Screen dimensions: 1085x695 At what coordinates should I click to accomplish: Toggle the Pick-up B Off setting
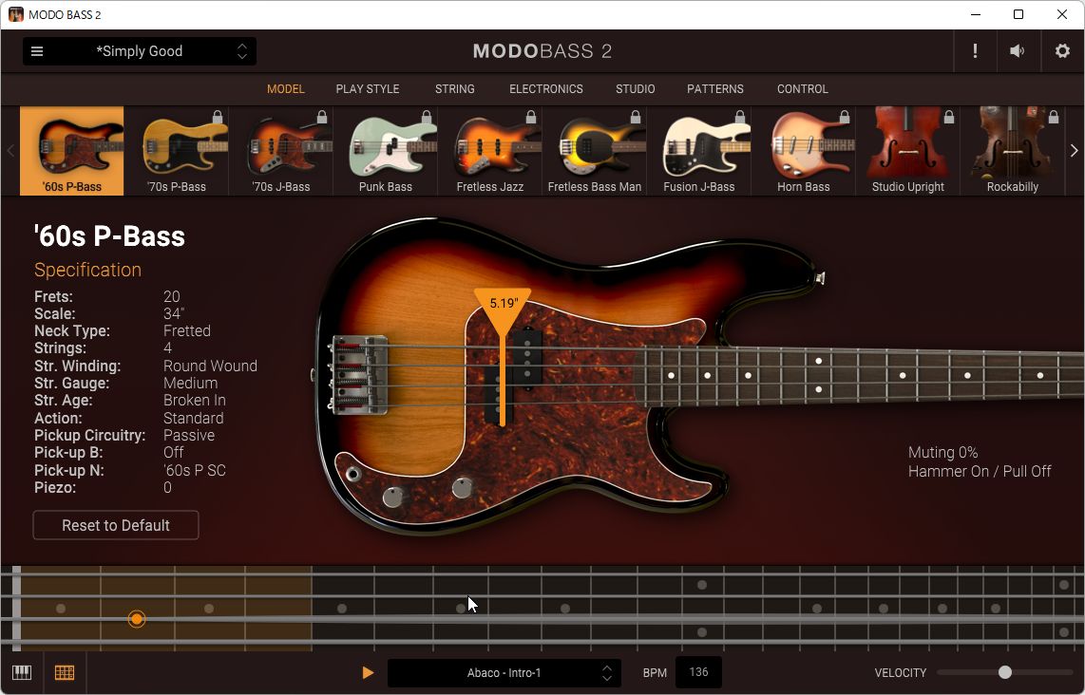[x=173, y=453]
